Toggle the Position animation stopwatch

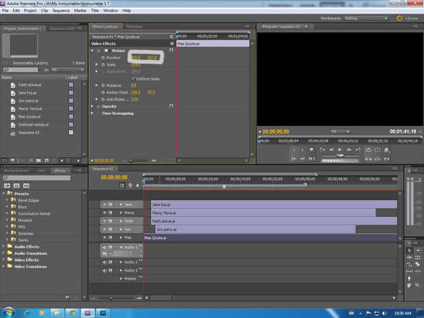click(x=103, y=57)
